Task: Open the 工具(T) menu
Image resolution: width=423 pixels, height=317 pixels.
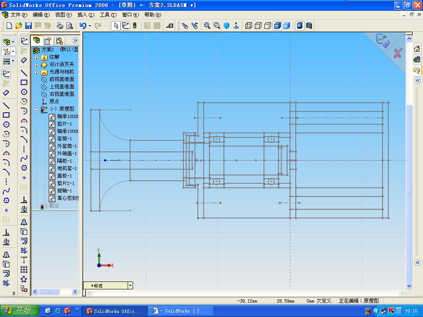Action: pyautogui.click(x=108, y=14)
